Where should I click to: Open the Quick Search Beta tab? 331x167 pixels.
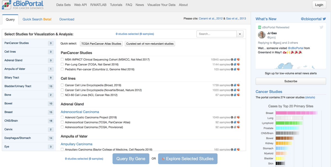pyautogui.click(x=37, y=19)
